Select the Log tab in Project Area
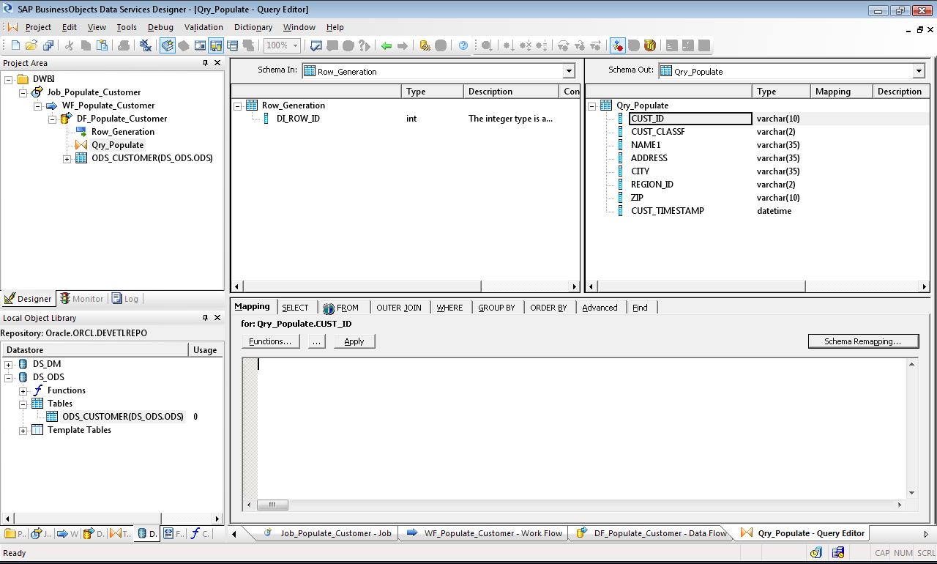This screenshot has height=564, width=937. tap(125, 299)
